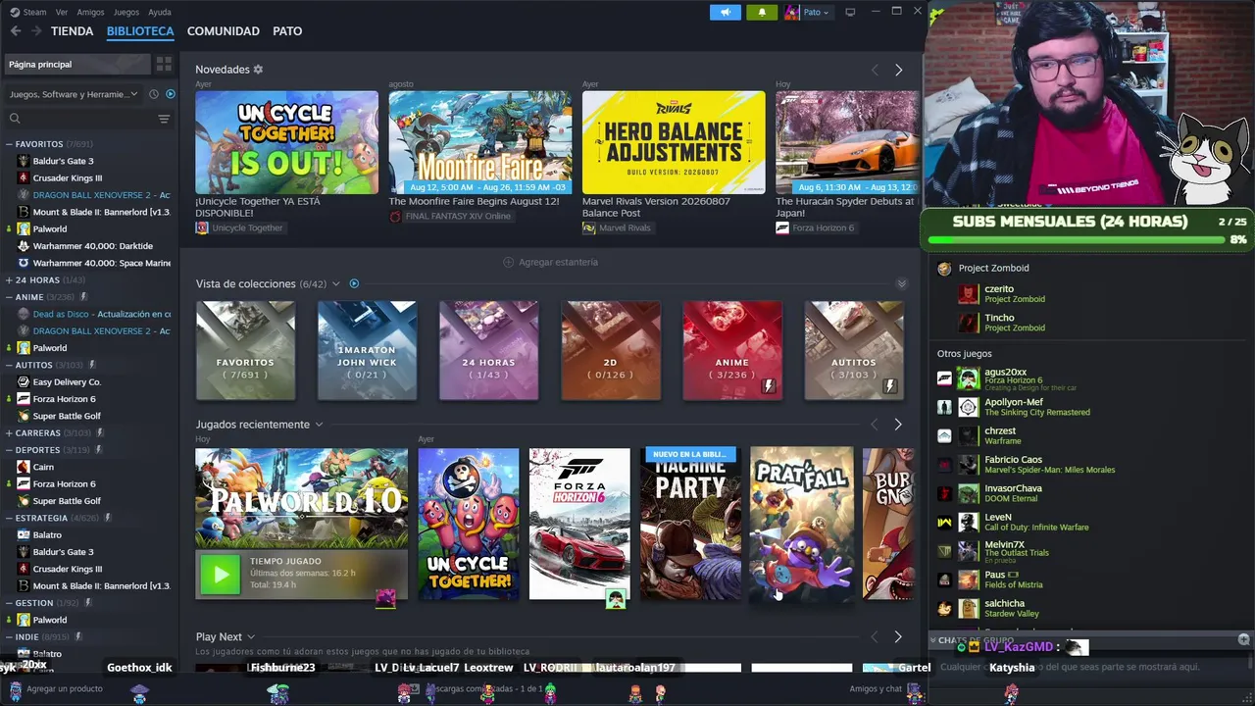Go back with the navigation arrow
This screenshot has width=1255, height=706.
click(16, 31)
